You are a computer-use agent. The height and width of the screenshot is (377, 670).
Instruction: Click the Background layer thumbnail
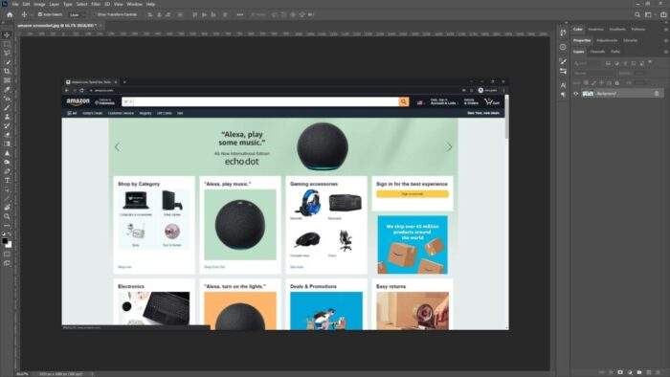[x=588, y=94]
